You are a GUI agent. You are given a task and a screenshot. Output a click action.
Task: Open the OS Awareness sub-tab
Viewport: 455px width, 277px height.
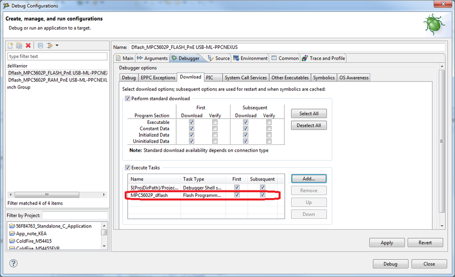(x=354, y=77)
